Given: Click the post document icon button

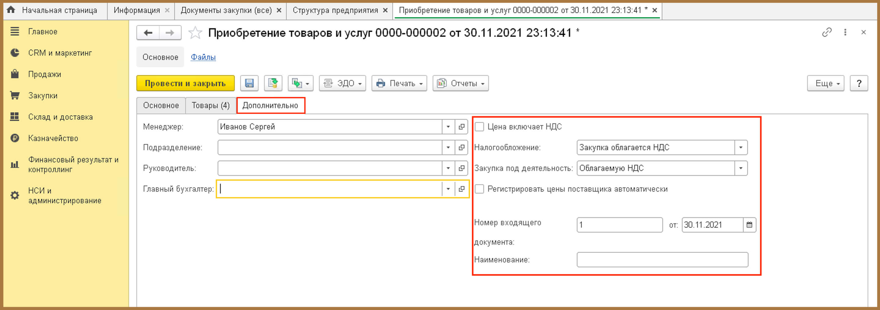Looking at the screenshot, I should 273,83.
